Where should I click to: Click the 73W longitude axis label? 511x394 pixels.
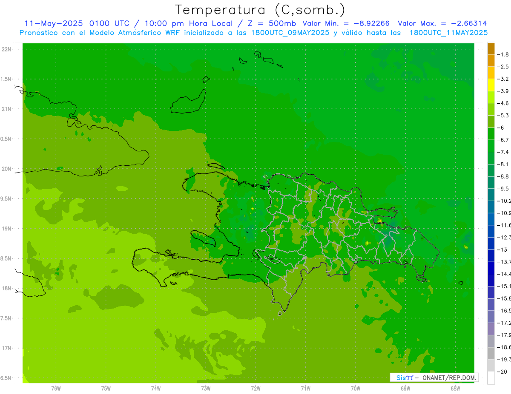click(206, 388)
